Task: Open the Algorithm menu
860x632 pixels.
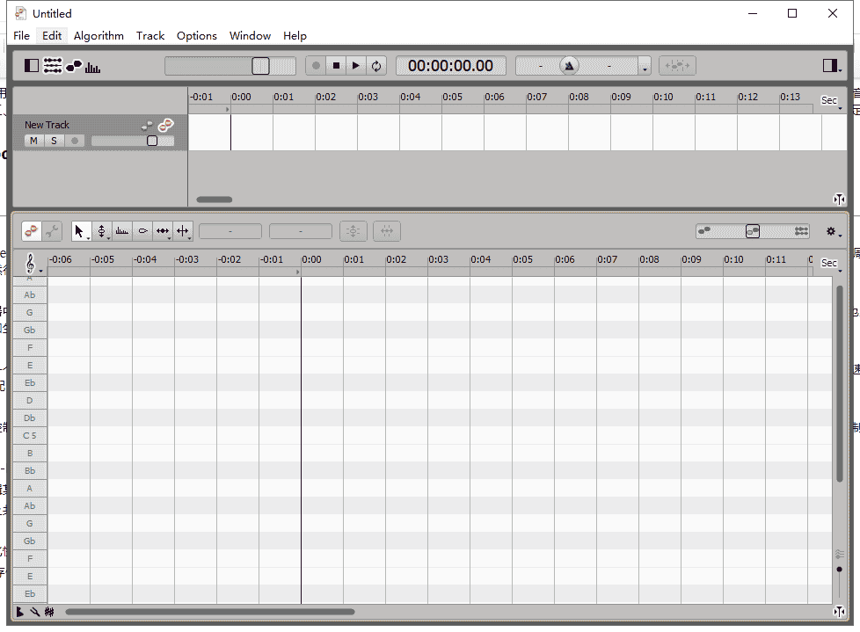Action: coord(98,36)
